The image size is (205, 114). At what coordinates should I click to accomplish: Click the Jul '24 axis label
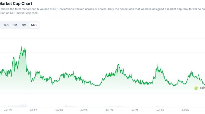tap(135, 110)
